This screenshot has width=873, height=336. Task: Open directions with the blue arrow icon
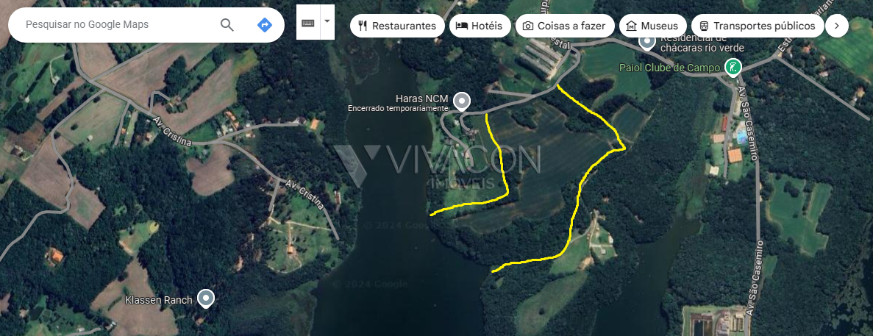[265, 25]
